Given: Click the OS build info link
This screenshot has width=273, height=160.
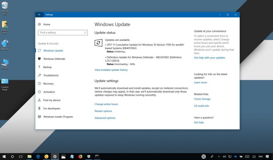Looking at the screenshot, I should pyautogui.click(x=201, y=106).
